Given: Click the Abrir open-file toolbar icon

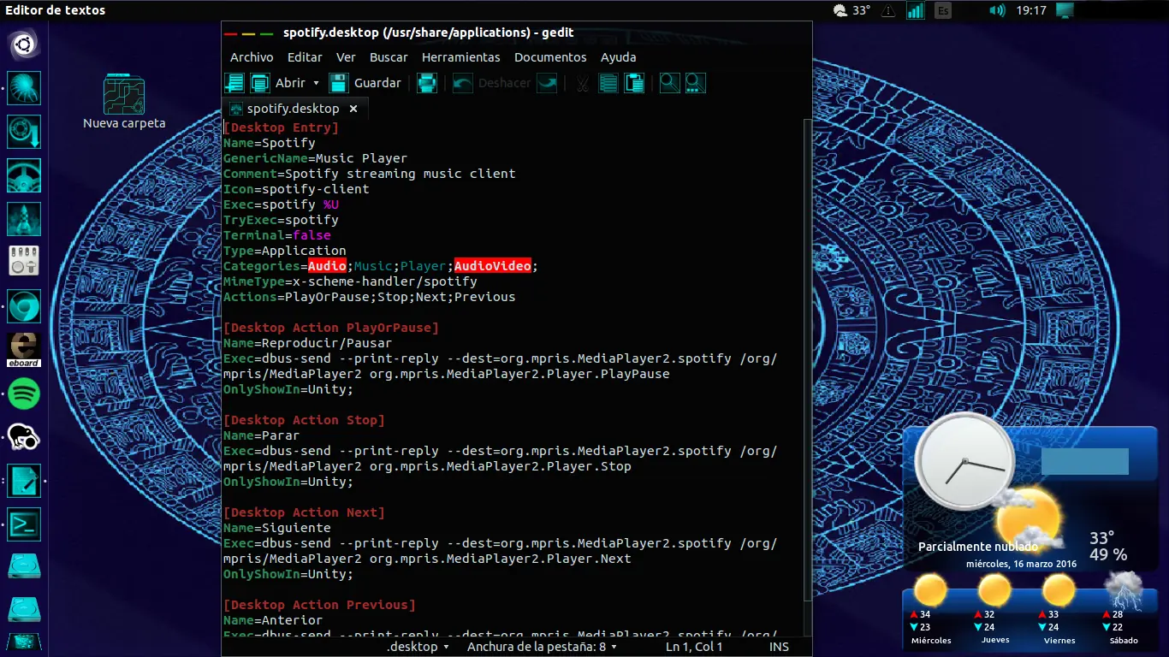Looking at the screenshot, I should coord(260,83).
